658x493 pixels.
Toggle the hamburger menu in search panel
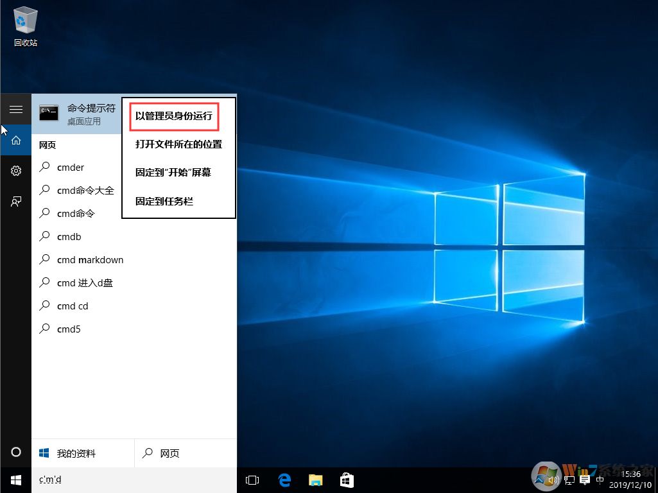click(x=15, y=109)
